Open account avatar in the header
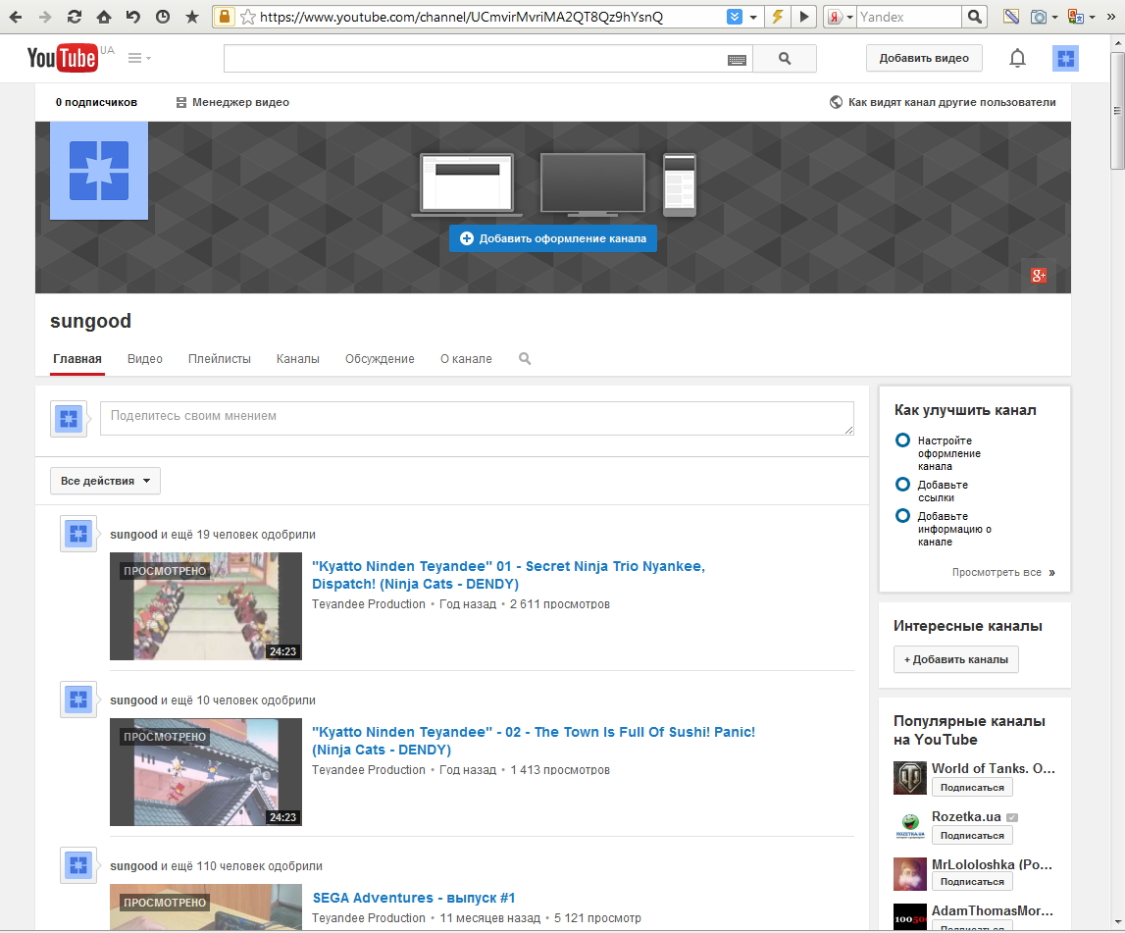This screenshot has width=1125, height=933. (1065, 58)
